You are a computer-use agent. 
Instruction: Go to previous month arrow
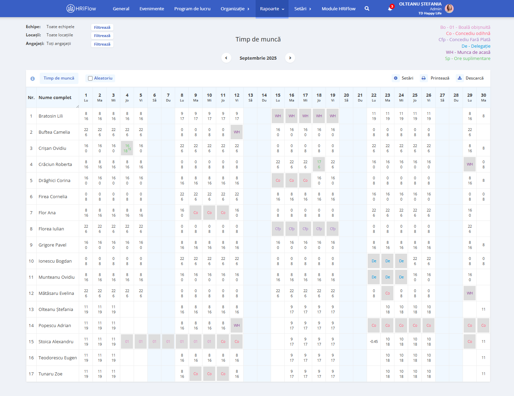pos(226,58)
